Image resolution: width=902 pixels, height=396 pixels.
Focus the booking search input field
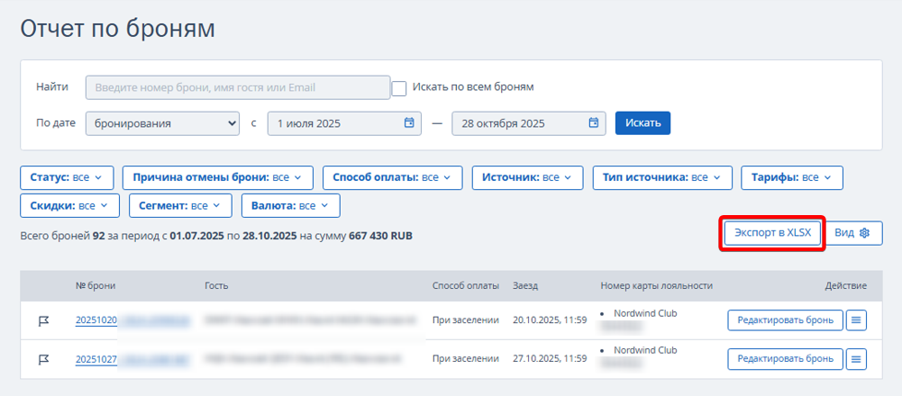pos(234,88)
